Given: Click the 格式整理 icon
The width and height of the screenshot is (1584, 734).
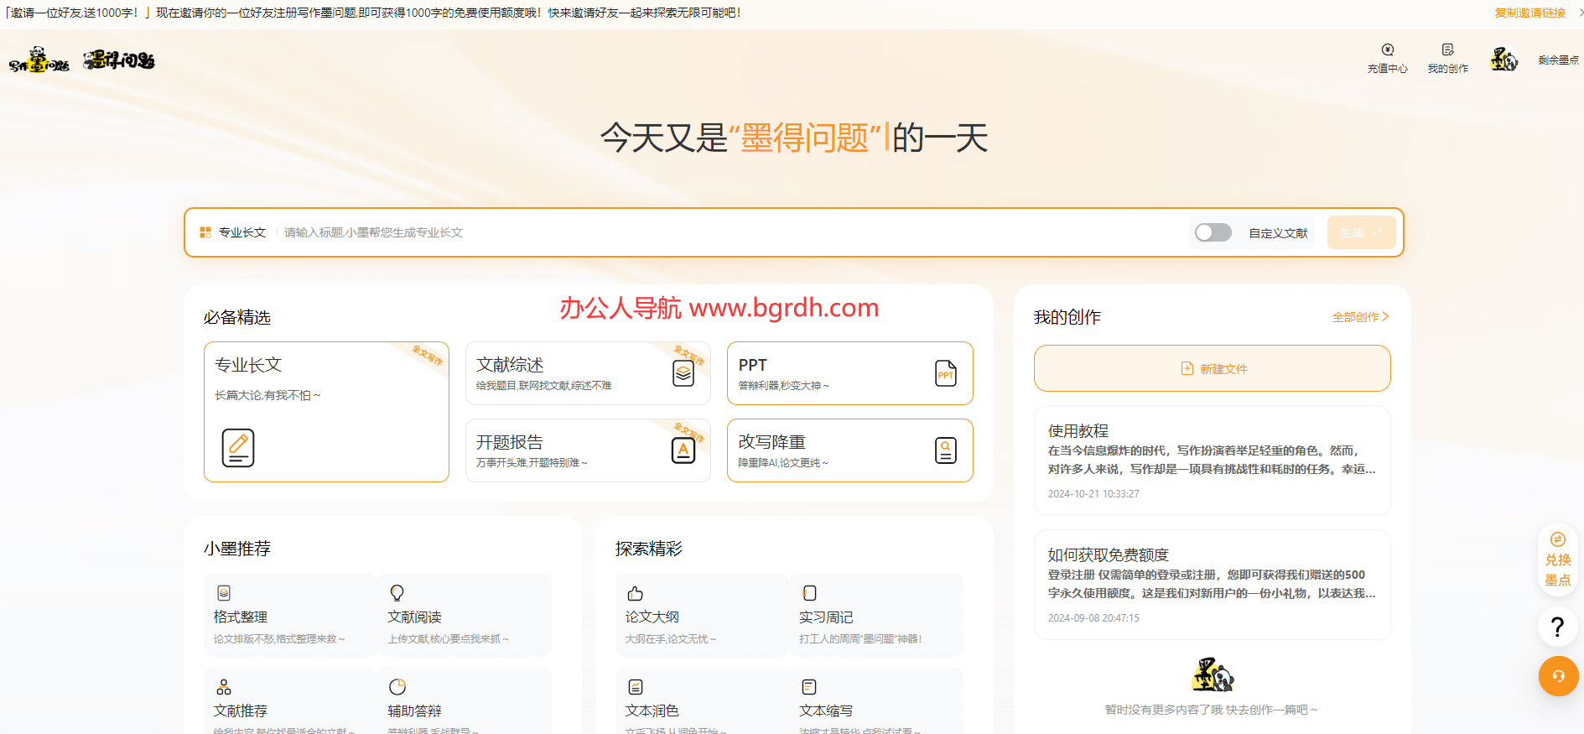Looking at the screenshot, I should point(224,593).
